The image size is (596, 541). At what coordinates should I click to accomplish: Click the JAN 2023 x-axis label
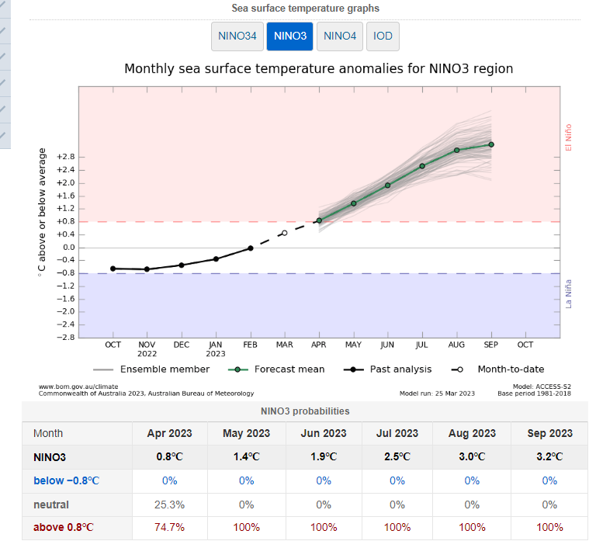pyautogui.click(x=216, y=349)
